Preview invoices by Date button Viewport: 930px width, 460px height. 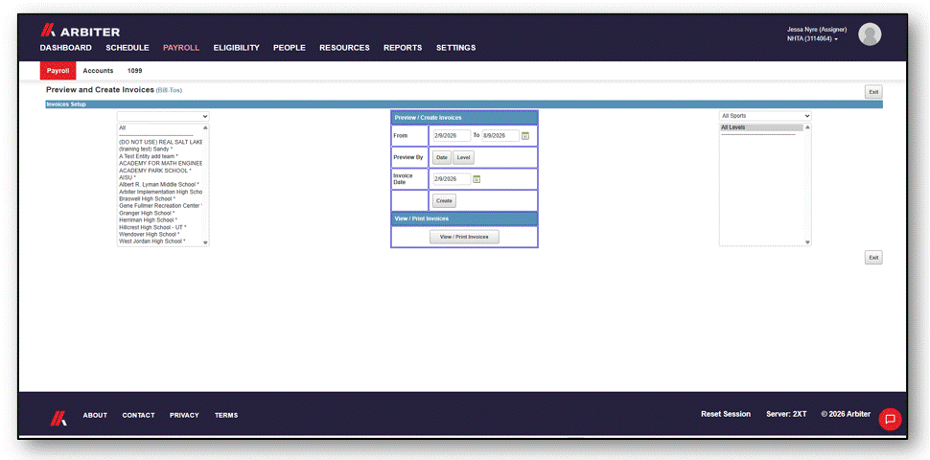point(442,158)
